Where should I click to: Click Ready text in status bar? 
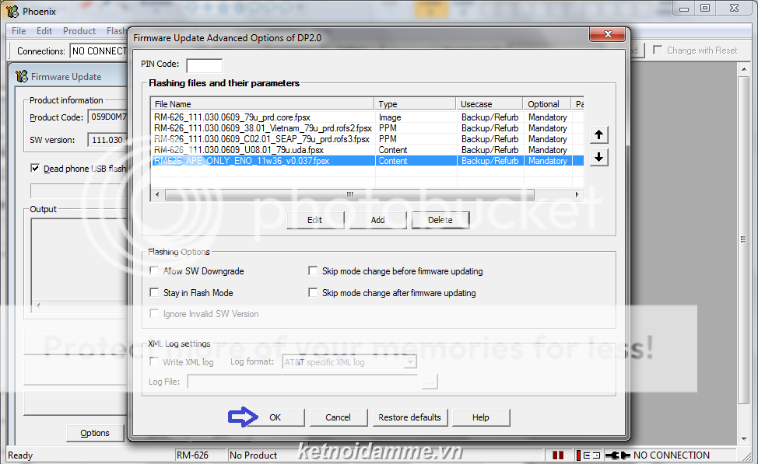click(20, 455)
